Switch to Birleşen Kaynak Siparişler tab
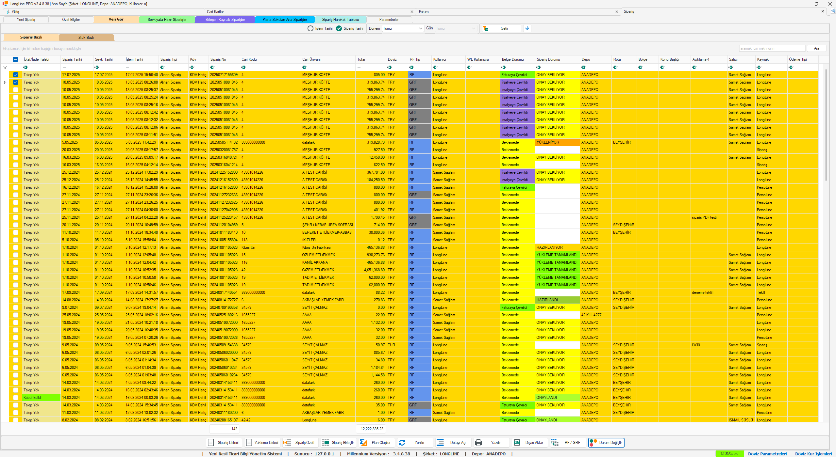This screenshot has width=836, height=457. (225, 20)
